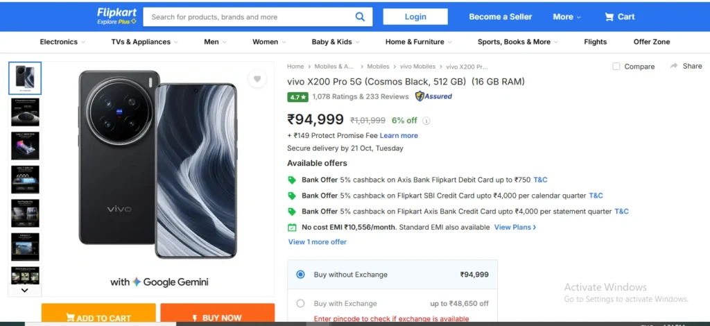Screen dimensions: 710x326
Task: Click the Flipkart Assured badge
Action: click(x=433, y=96)
